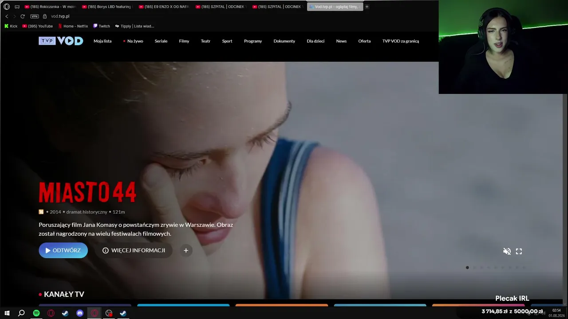Go back to the previous page
568x319 pixels.
coord(7,16)
